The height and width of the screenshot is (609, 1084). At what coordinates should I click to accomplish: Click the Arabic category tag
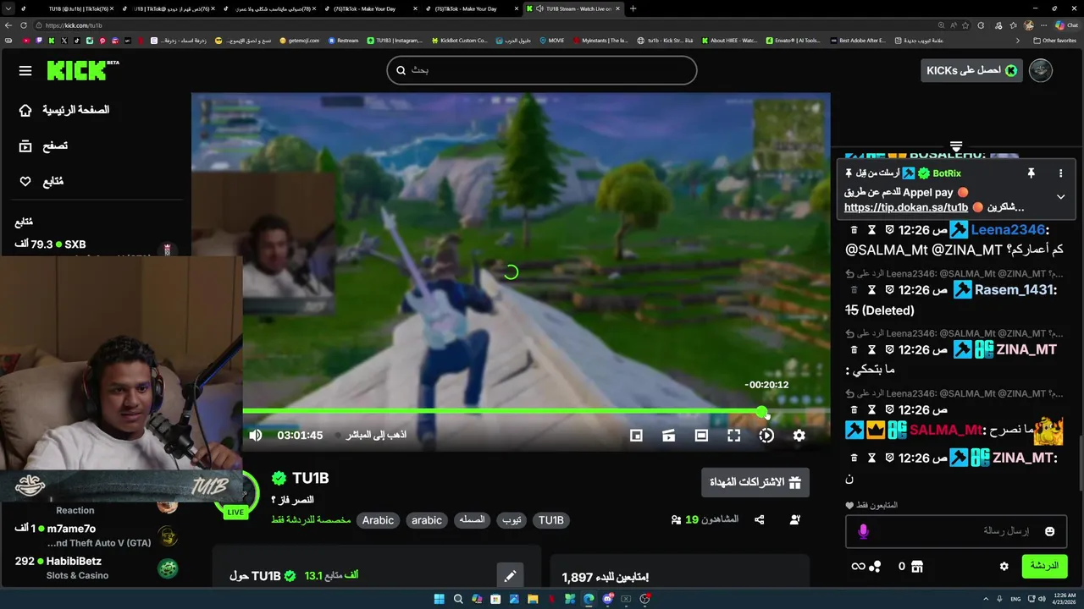[x=378, y=520]
